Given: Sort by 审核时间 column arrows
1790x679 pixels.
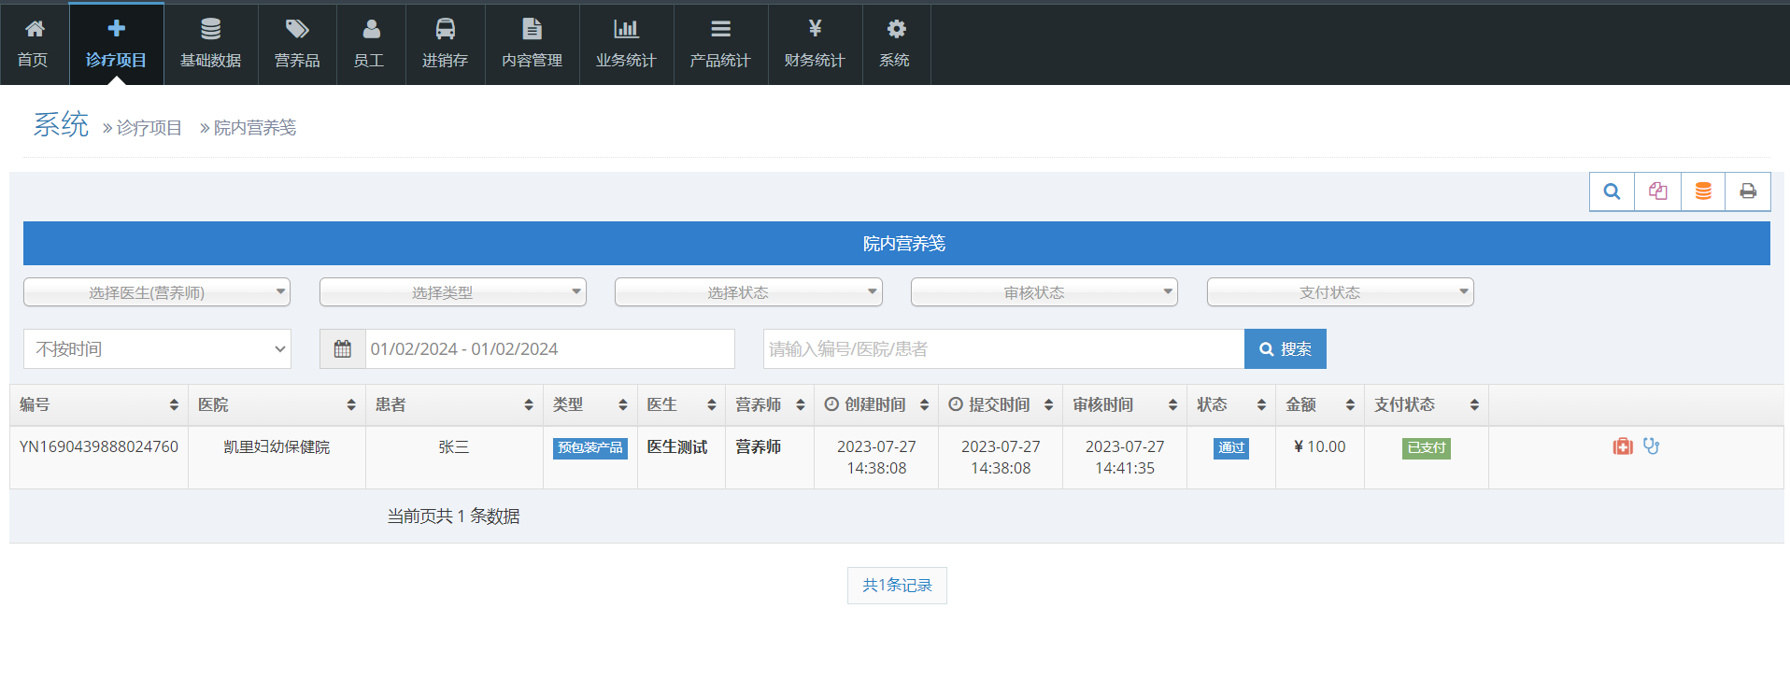Looking at the screenshot, I should click(x=1173, y=404).
